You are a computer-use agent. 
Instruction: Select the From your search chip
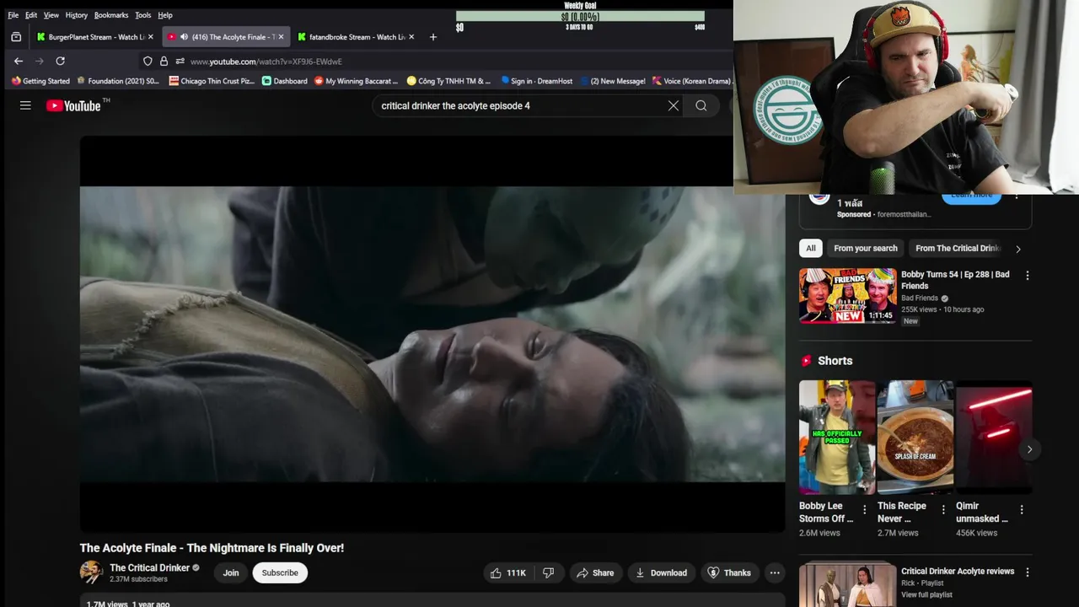pyautogui.click(x=866, y=248)
